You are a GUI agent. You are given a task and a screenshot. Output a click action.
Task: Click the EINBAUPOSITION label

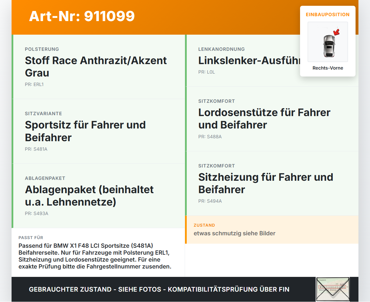(328, 14)
